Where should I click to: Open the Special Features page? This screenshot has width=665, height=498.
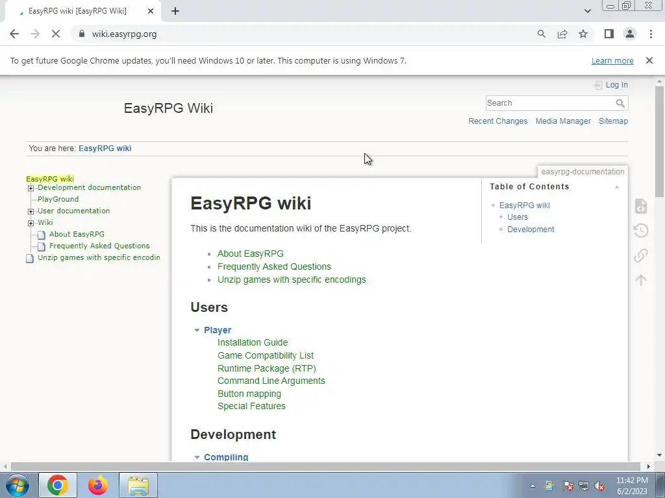[251, 406]
